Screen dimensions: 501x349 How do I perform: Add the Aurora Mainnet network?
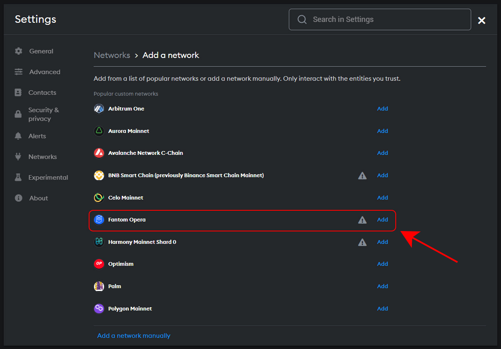[382, 131]
